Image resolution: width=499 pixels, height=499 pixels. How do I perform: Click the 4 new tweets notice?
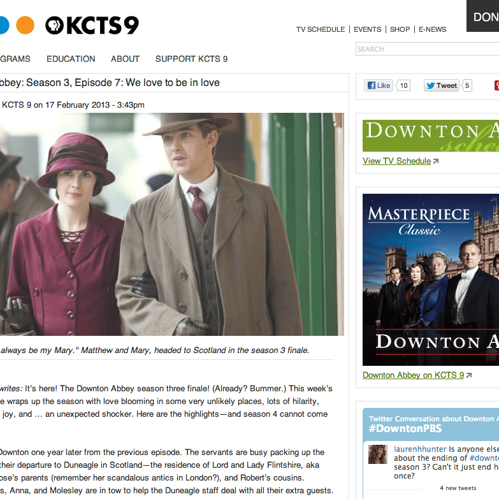click(458, 488)
